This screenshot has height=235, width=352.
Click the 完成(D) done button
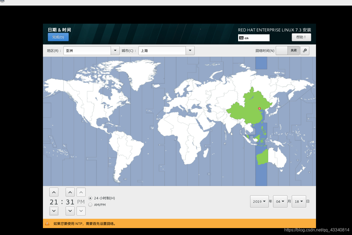point(58,37)
